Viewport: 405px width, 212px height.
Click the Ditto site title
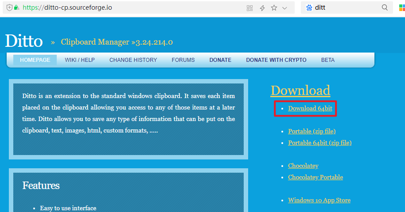(x=24, y=41)
